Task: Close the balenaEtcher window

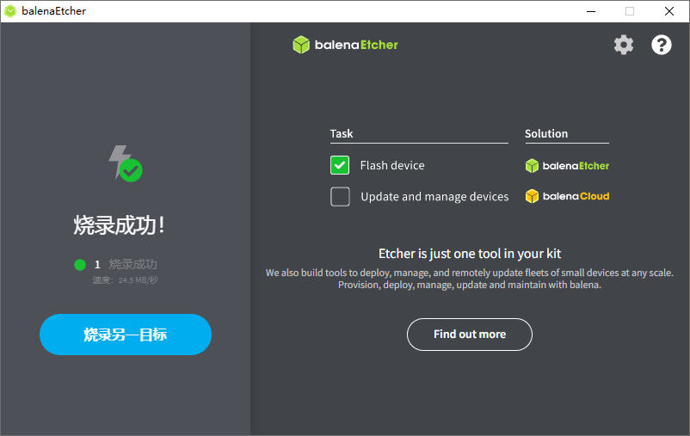Action: tap(669, 11)
